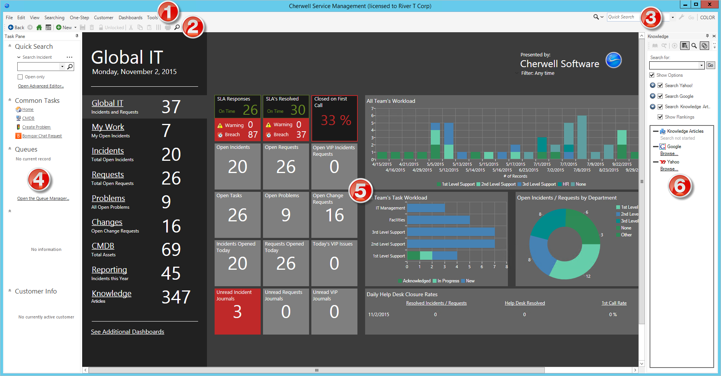Click the Cut scissors icon

131,27
